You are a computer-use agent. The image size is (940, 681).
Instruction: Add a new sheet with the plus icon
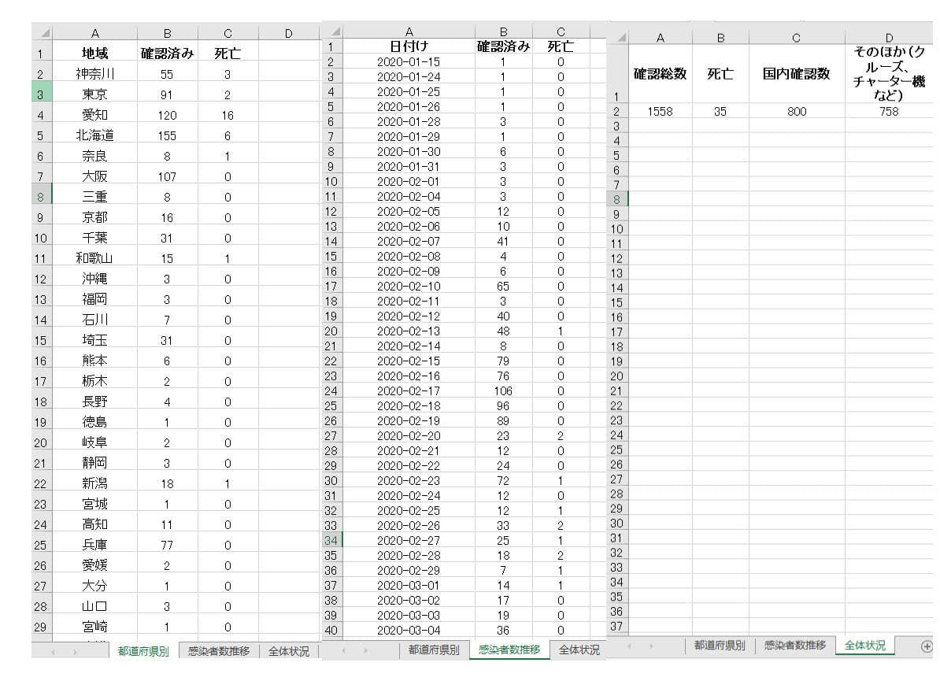926,646
